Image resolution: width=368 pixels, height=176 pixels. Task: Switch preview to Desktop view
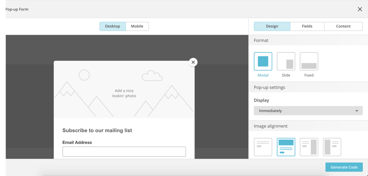tap(113, 26)
